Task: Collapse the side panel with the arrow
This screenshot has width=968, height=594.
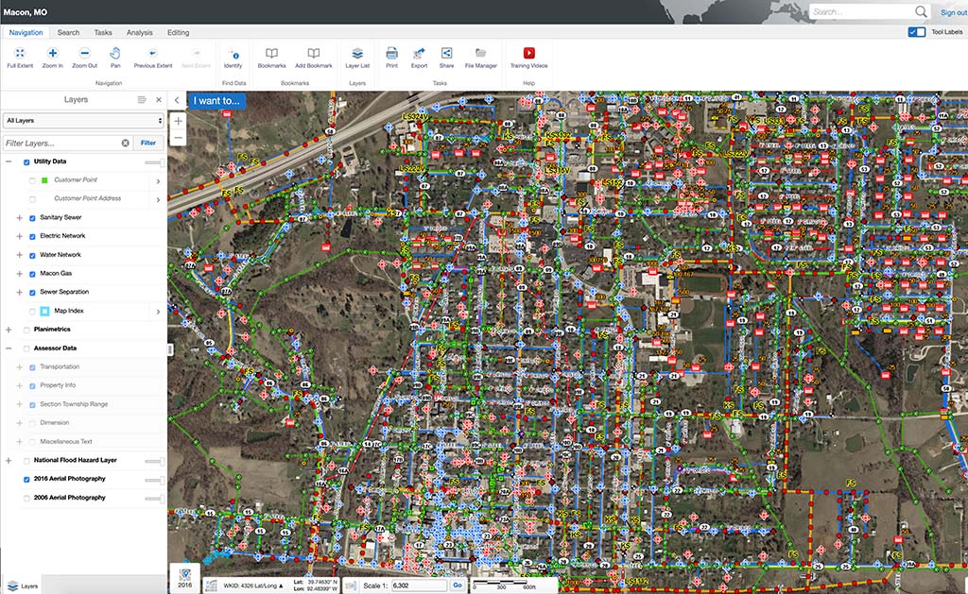Action: [x=177, y=100]
